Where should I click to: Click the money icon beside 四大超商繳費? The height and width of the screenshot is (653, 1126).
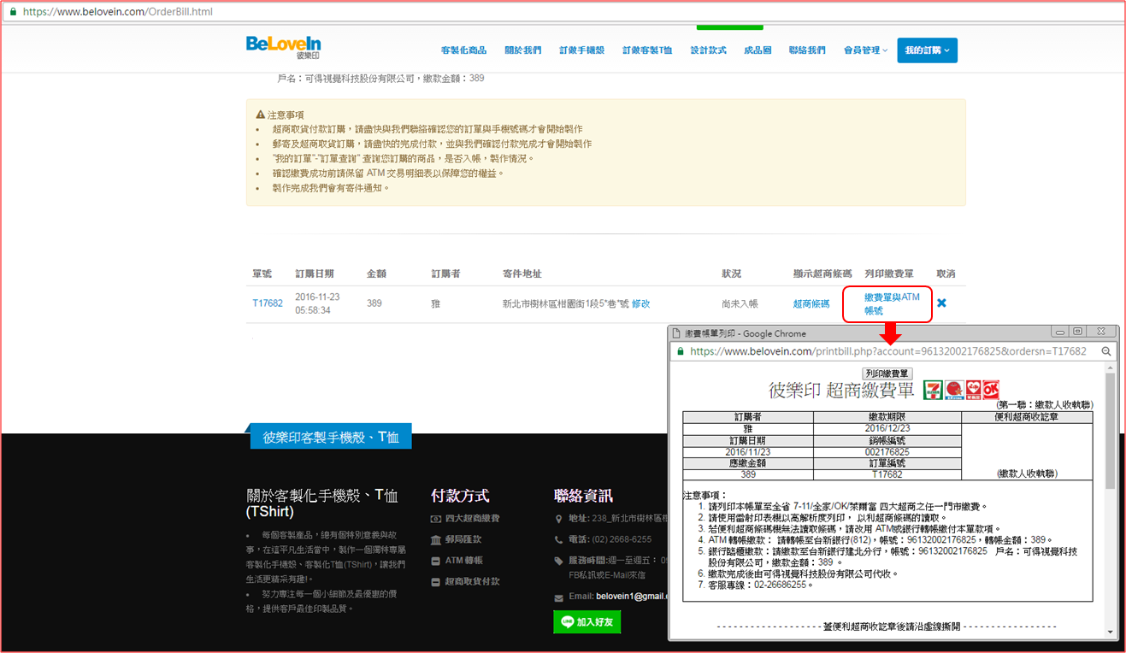436,519
